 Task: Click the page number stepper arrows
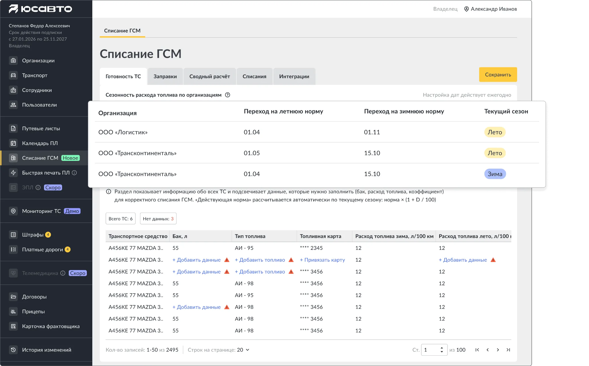click(x=442, y=350)
